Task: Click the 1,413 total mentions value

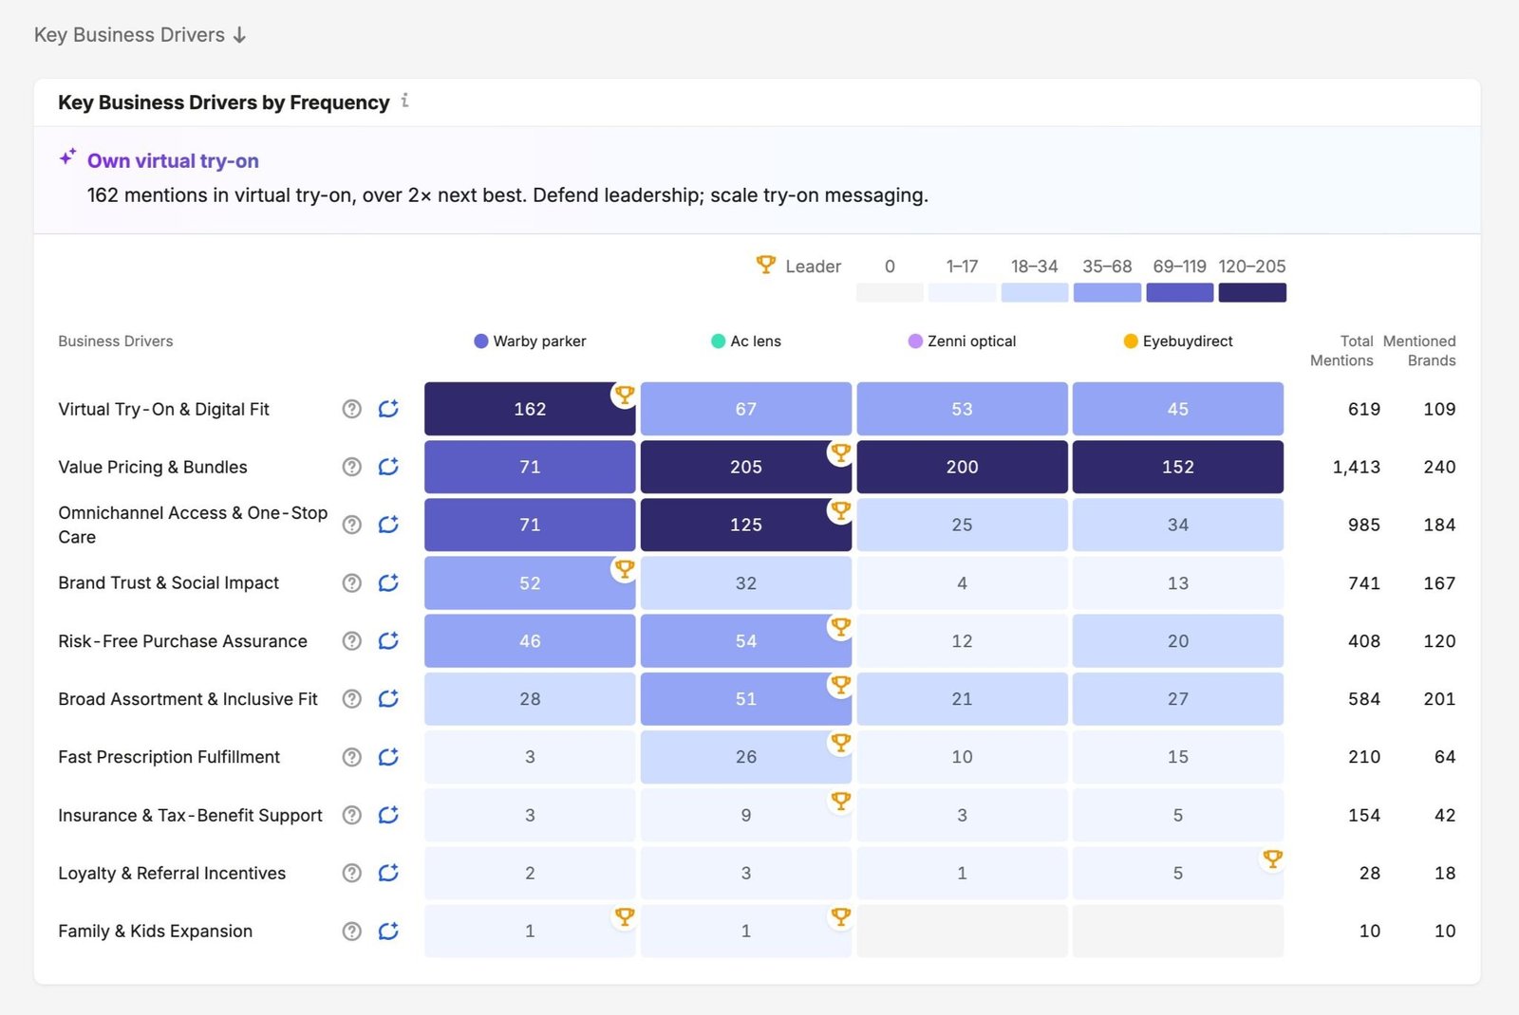Action: coord(1356,467)
